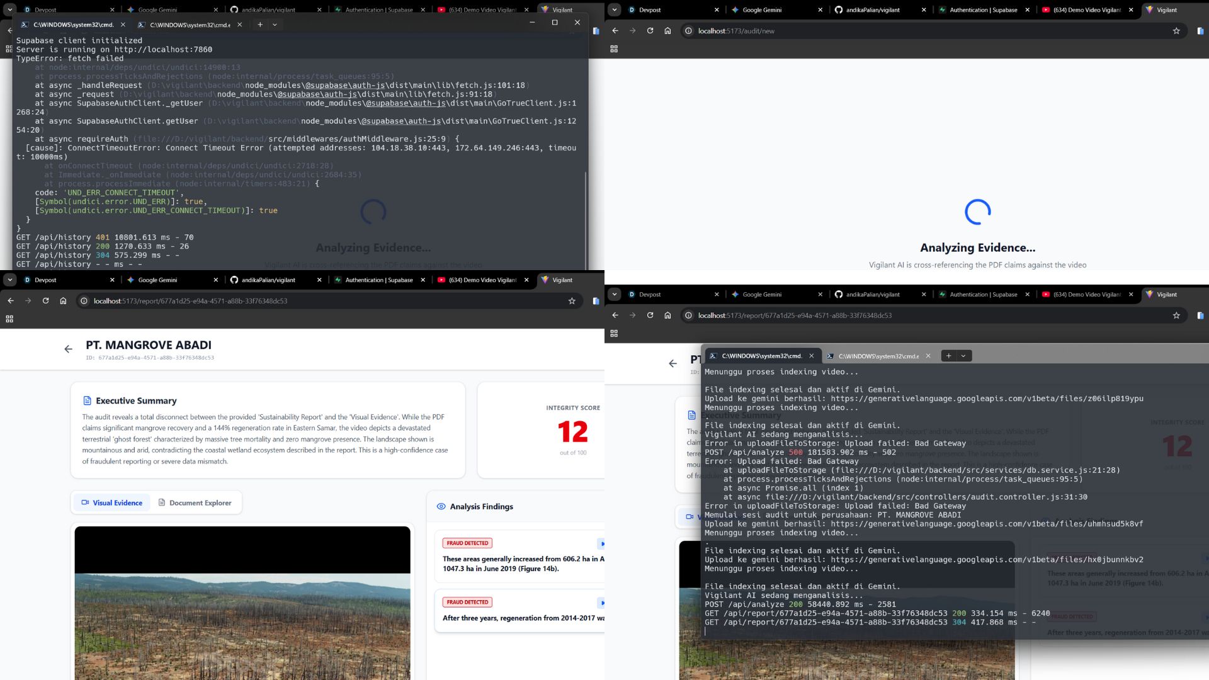Click the eye icon beside Analysis Findings
This screenshot has height=680, width=1209.
441,506
